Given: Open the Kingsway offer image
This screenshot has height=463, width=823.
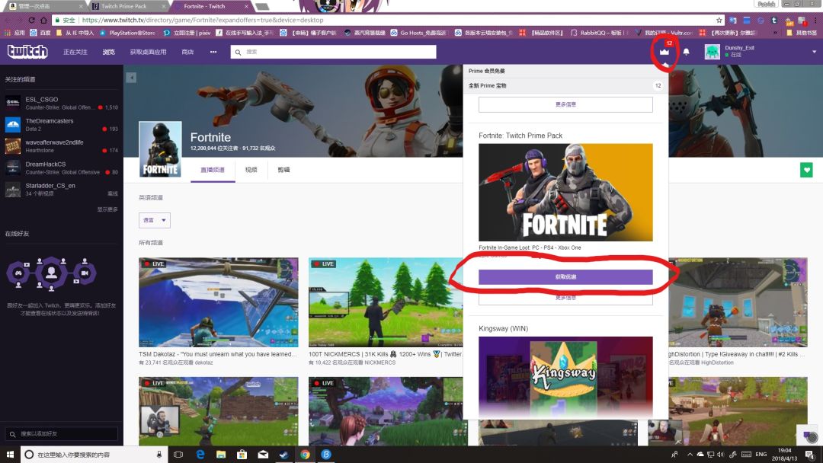Looking at the screenshot, I should (565, 376).
